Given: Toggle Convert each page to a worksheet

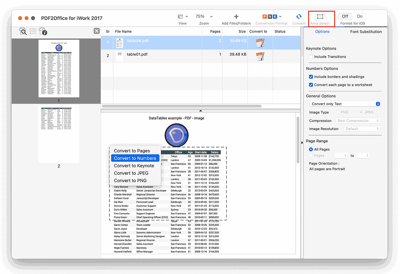Looking at the screenshot, I should click(x=311, y=85).
